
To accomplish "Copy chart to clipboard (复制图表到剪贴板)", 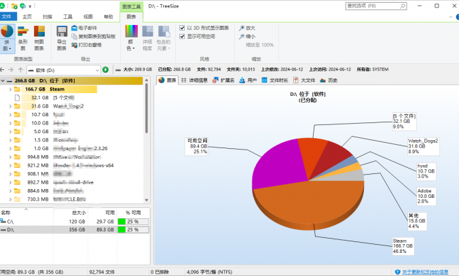I will pos(94,36).
